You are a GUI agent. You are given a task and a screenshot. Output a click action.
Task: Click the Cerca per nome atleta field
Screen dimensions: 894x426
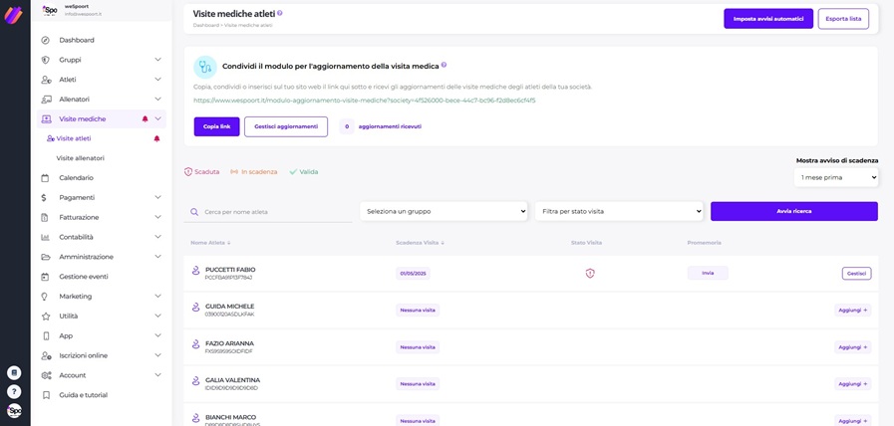(274, 212)
